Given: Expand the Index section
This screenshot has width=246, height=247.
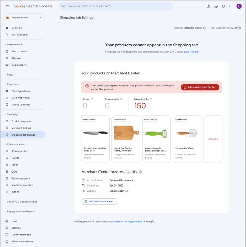Looking at the screenshot, I should tap(5, 74).
